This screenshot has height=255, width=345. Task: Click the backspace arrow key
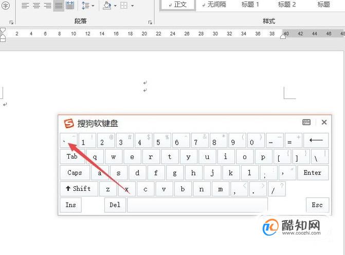point(316,140)
